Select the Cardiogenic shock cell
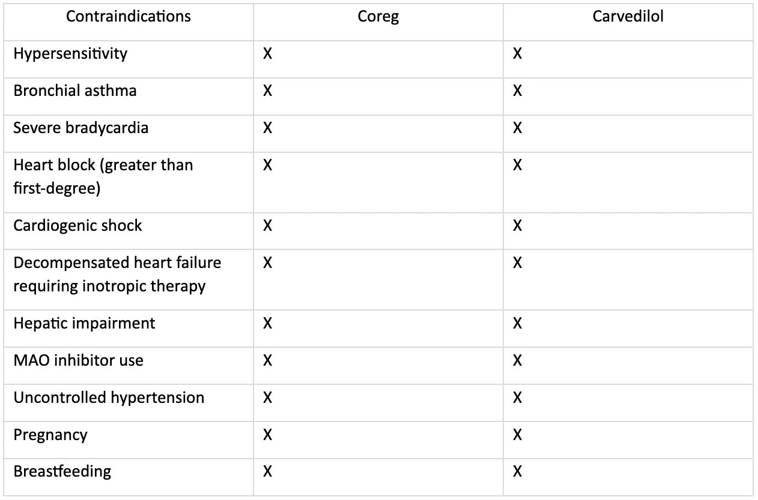 [77, 226]
